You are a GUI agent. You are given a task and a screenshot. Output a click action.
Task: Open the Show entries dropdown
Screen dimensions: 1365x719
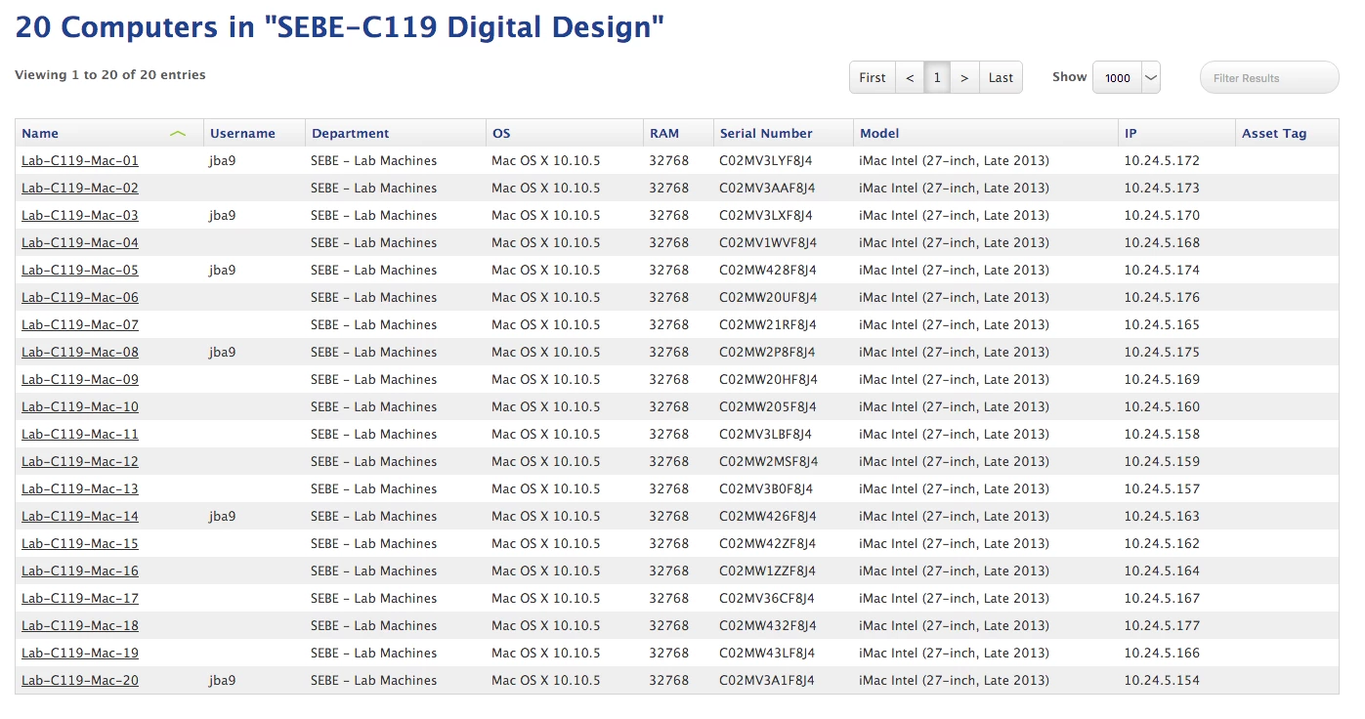pos(1127,78)
